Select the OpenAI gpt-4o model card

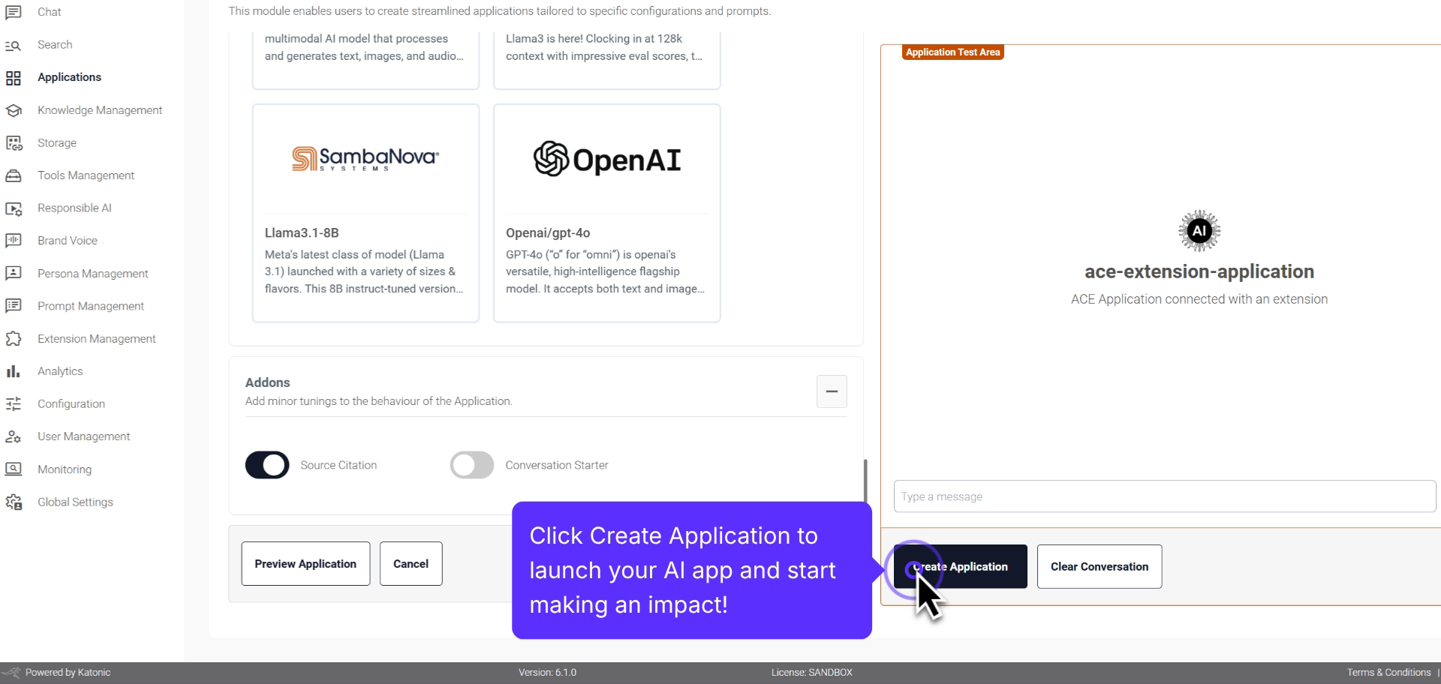(606, 213)
